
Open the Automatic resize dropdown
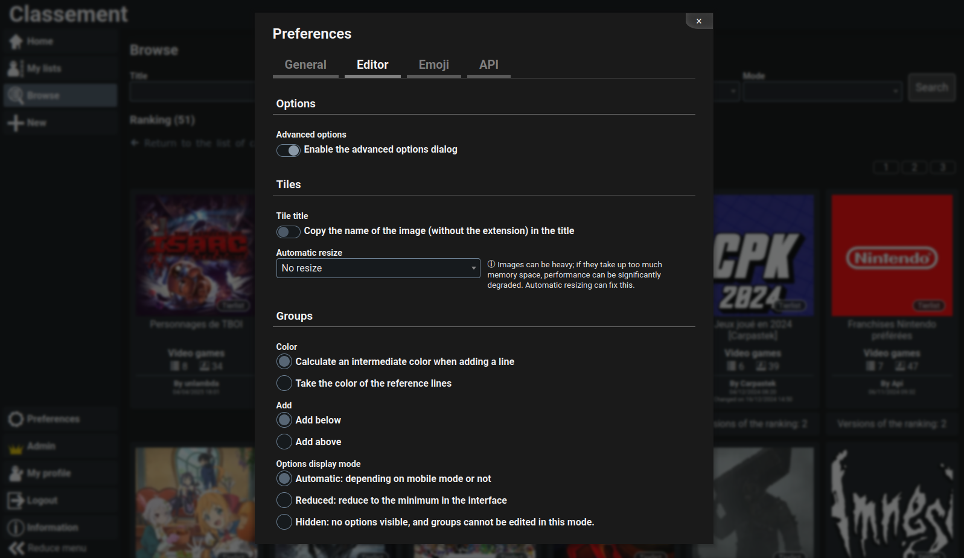[x=378, y=268]
